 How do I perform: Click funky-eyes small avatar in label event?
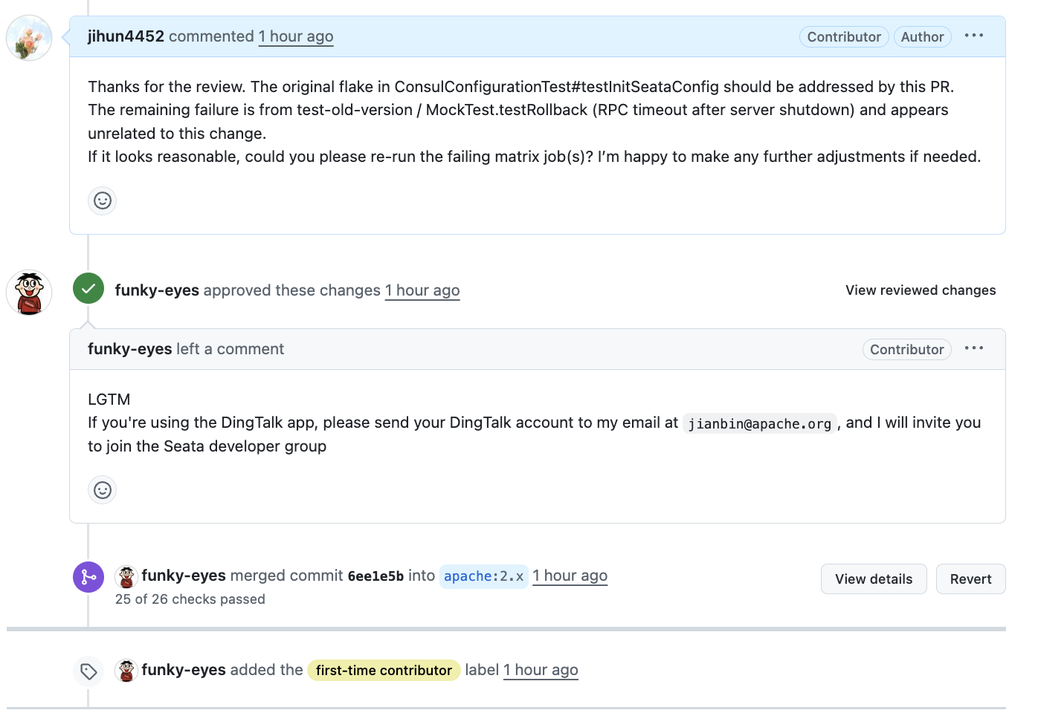(x=126, y=671)
